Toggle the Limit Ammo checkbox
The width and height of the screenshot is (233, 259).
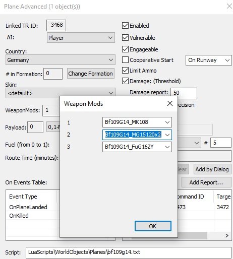125,71
